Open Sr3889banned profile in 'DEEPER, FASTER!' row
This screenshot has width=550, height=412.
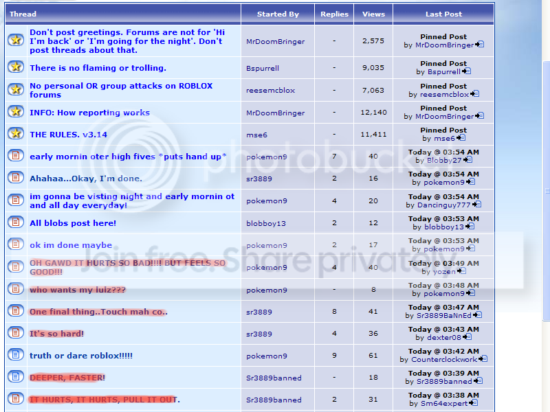(274, 378)
